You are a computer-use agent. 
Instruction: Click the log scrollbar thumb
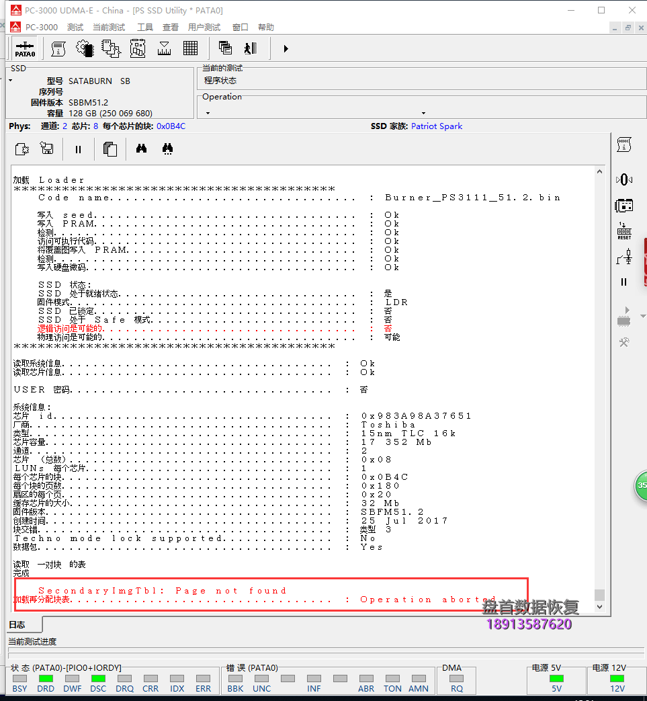coord(600,595)
